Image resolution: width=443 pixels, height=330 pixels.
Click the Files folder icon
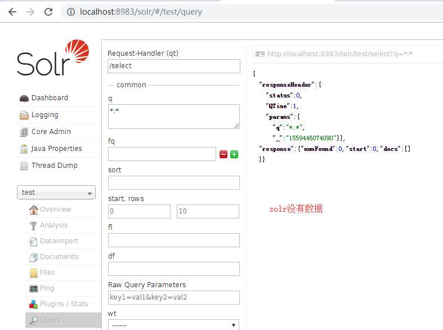(34, 273)
